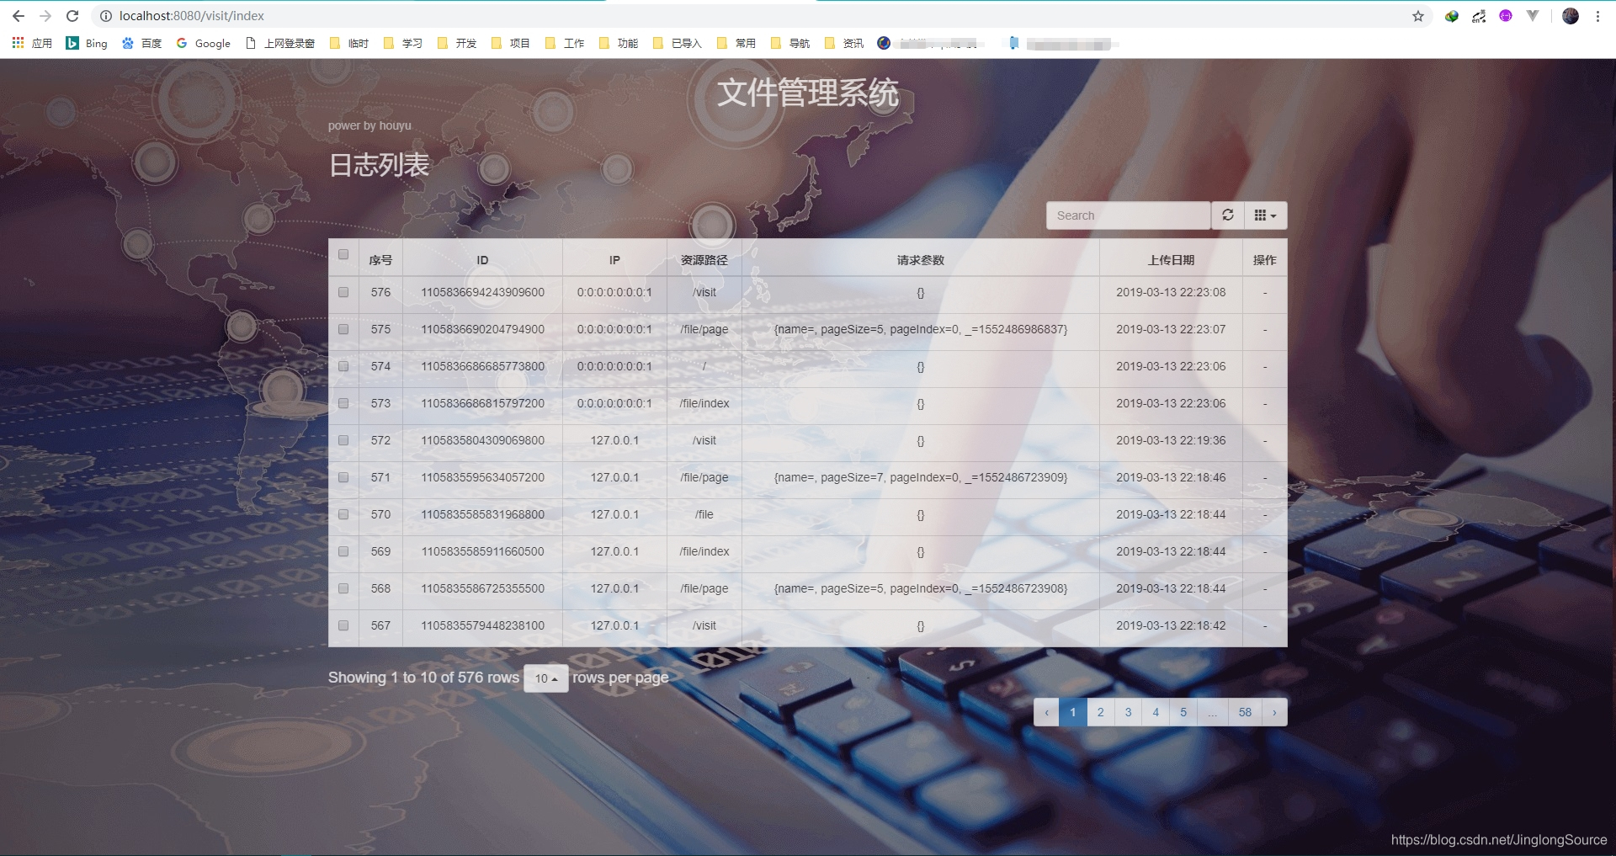Screen dimensions: 1616x856
Task: Click the browser back arrow
Action: pos(18,16)
